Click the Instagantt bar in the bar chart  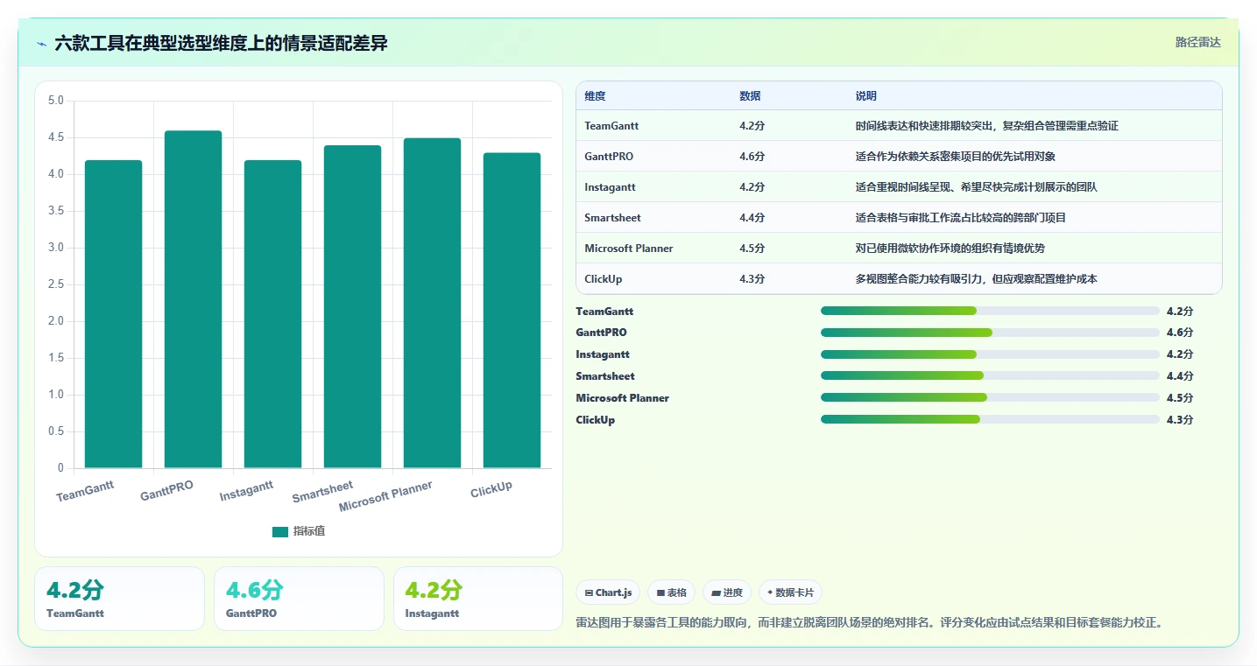click(x=272, y=314)
